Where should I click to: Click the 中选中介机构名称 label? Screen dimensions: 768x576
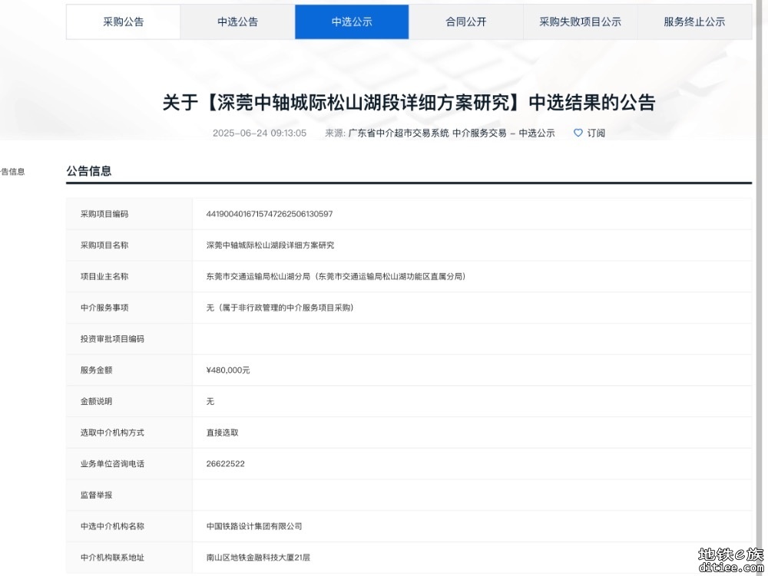click(x=112, y=527)
